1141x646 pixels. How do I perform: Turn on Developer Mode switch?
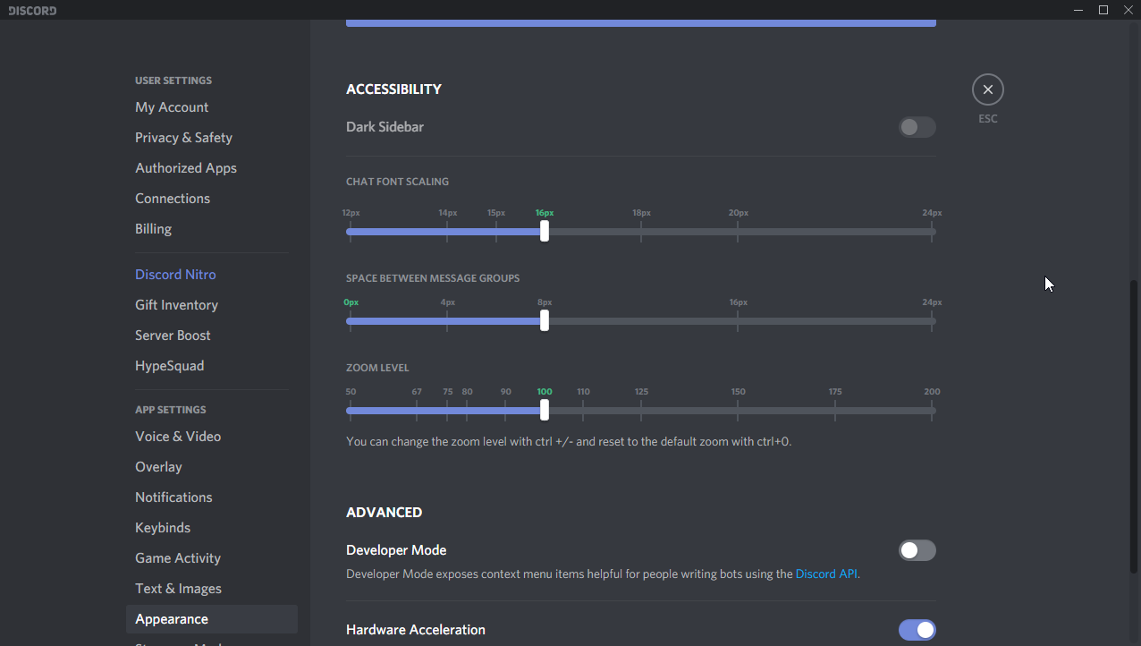pos(917,550)
